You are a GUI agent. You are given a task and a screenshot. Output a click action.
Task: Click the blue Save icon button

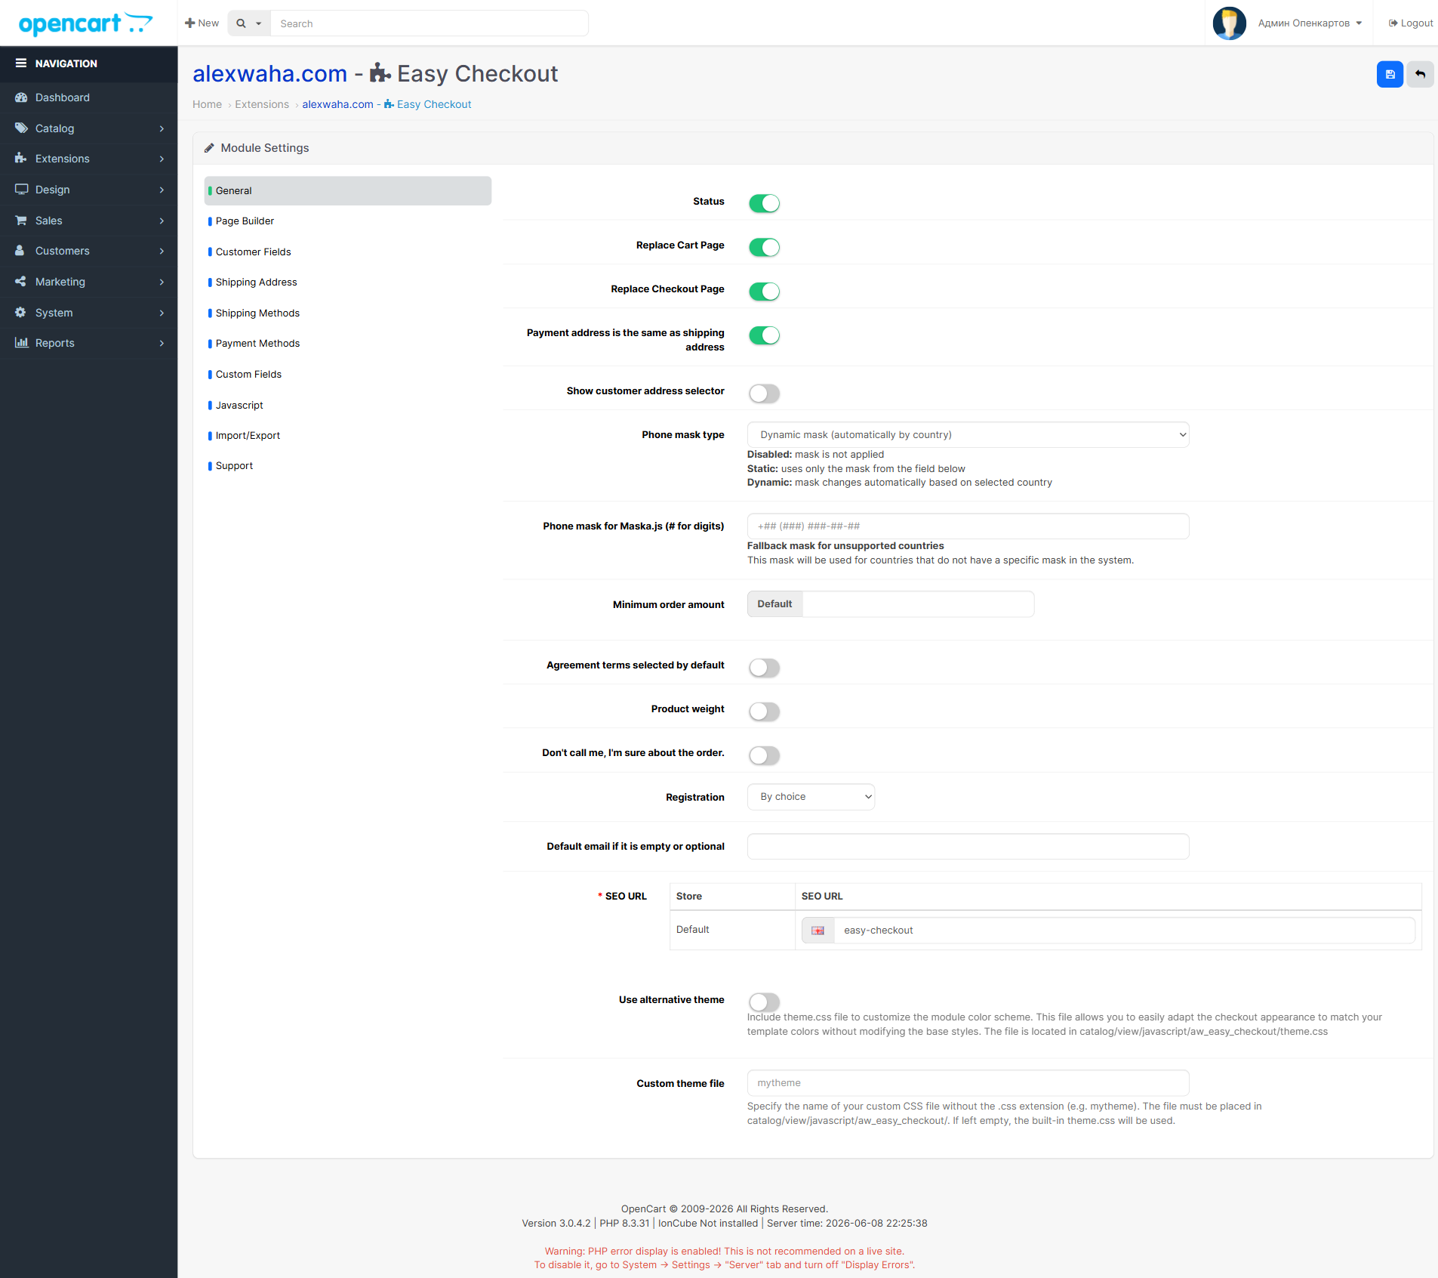[x=1390, y=74]
